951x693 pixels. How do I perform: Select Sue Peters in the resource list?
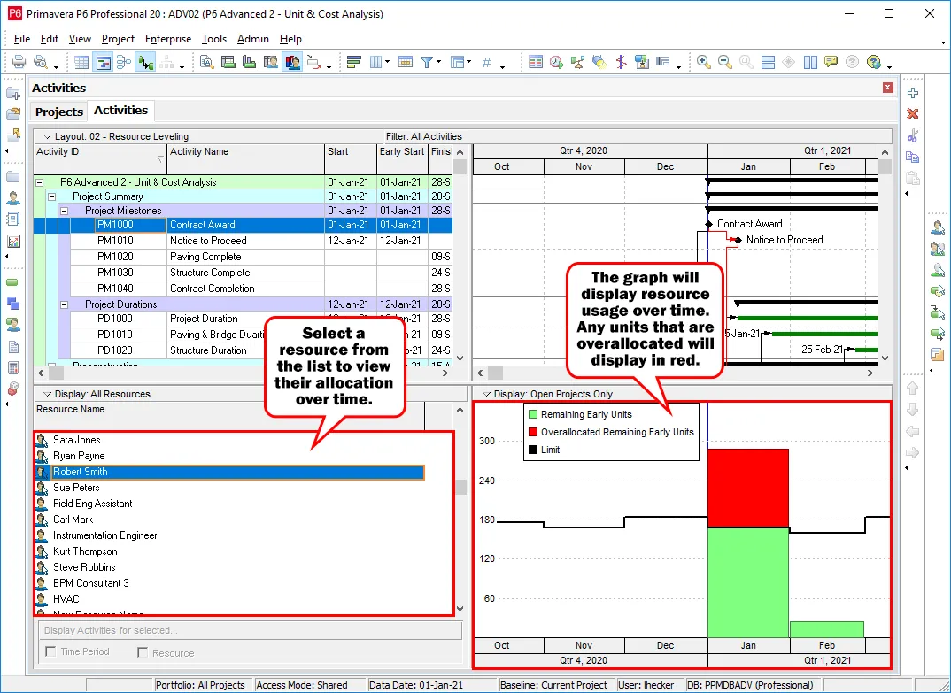click(x=76, y=488)
